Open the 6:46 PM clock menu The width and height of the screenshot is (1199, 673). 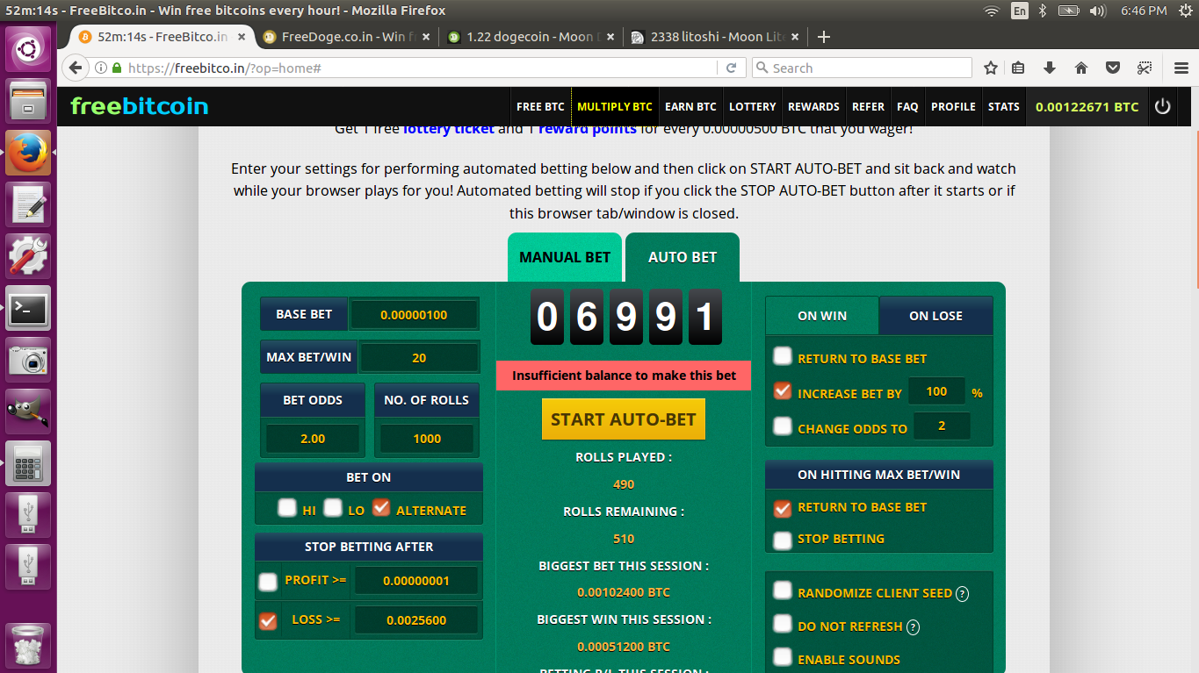click(x=1144, y=11)
